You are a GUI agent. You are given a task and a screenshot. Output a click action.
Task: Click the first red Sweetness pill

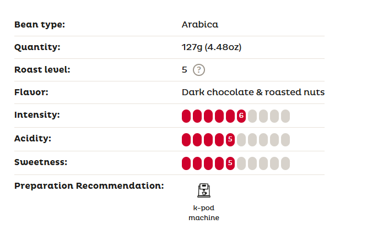click(186, 163)
